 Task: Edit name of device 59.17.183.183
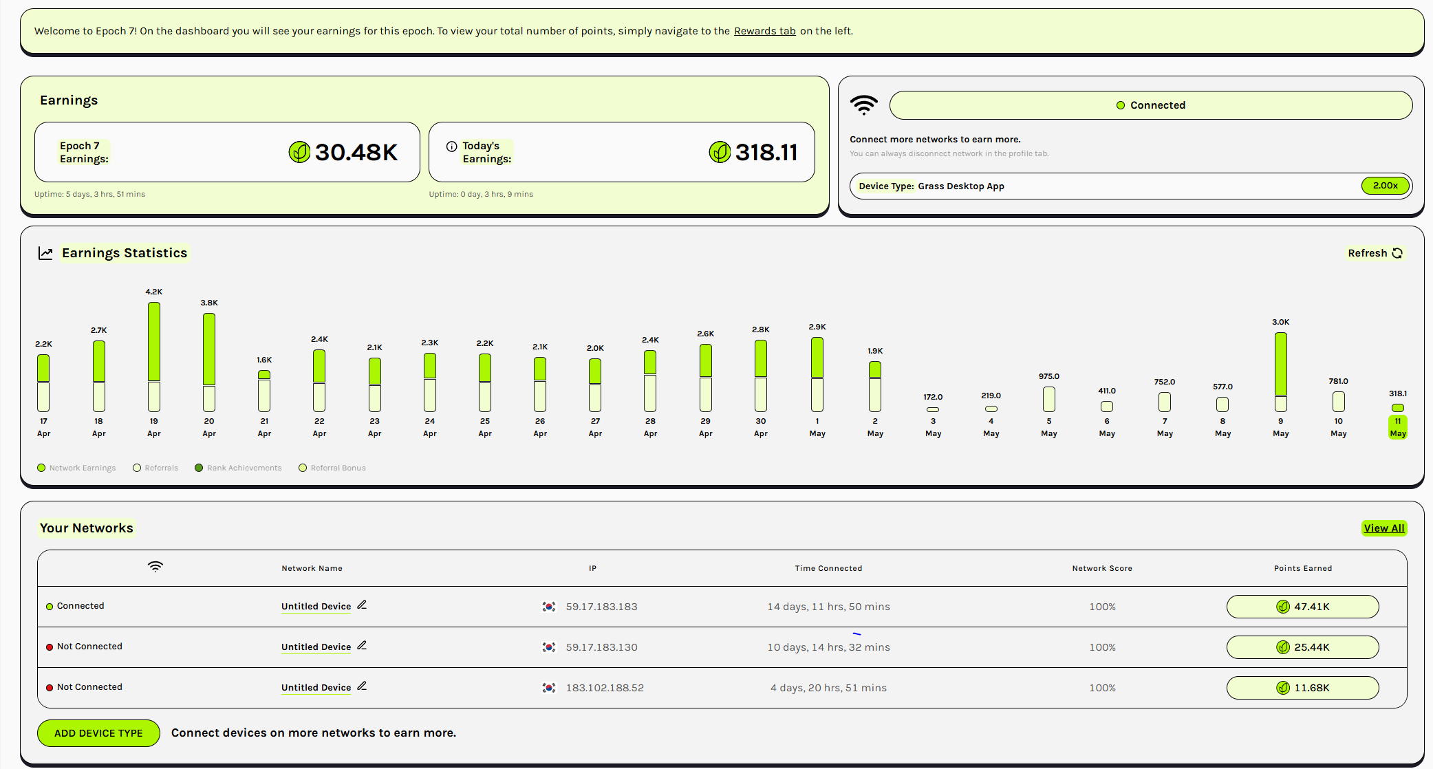point(362,605)
